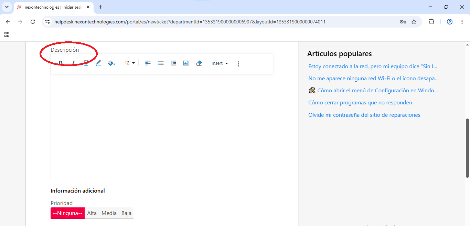Go forward in browser history

point(20,22)
